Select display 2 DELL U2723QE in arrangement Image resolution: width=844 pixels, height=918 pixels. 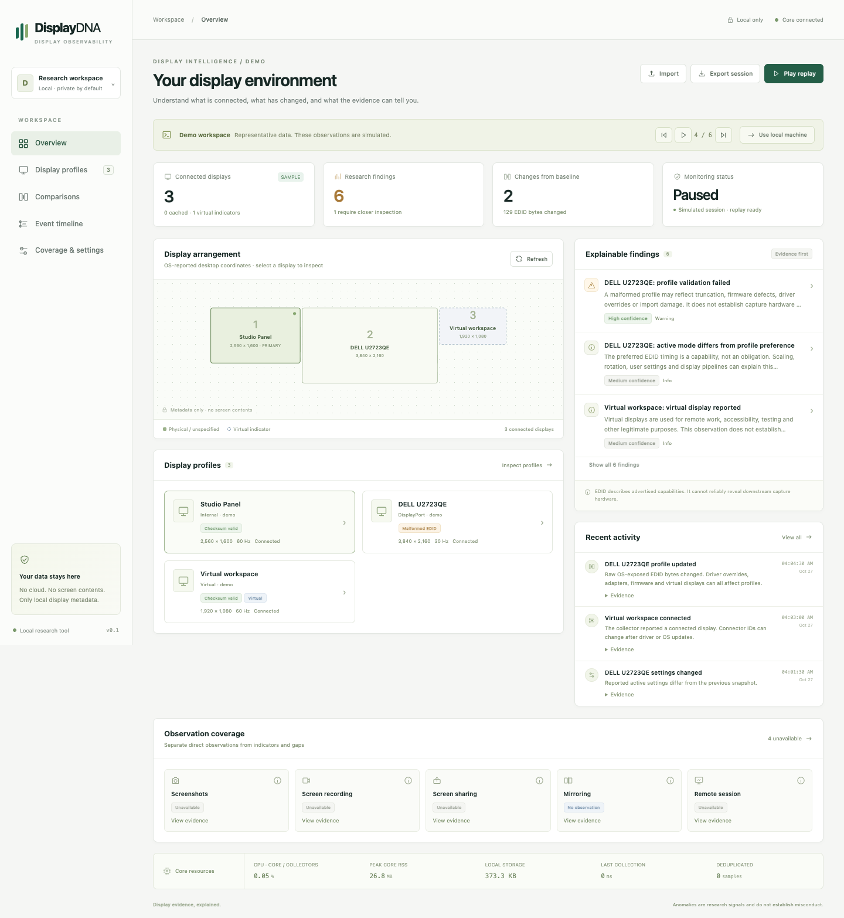click(x=370, y=345)
